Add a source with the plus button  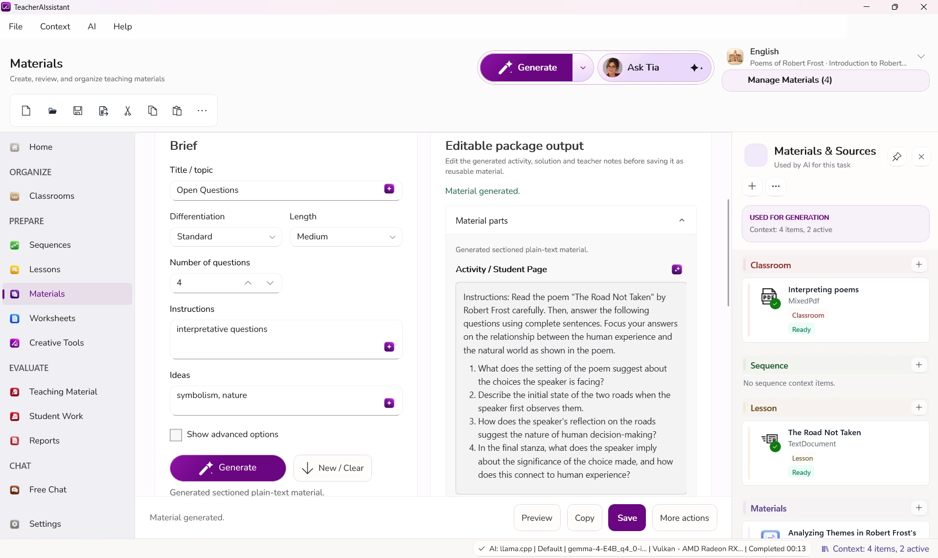[752, 186]
